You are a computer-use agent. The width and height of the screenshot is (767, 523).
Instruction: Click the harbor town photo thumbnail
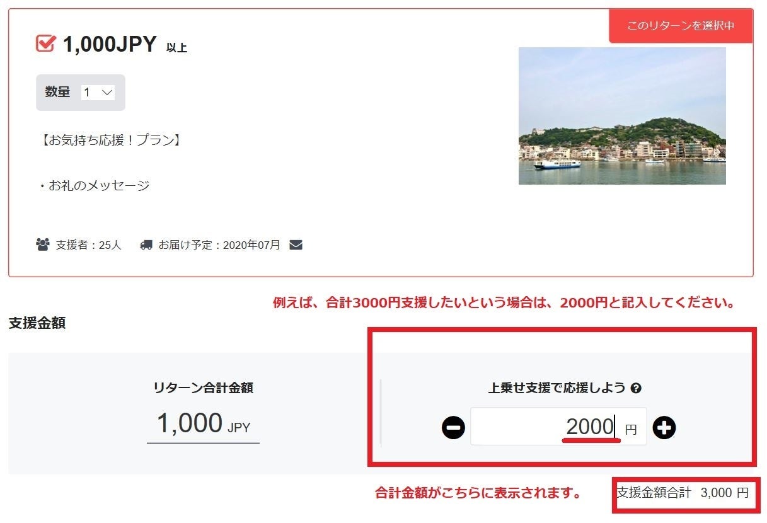(622, 116)
